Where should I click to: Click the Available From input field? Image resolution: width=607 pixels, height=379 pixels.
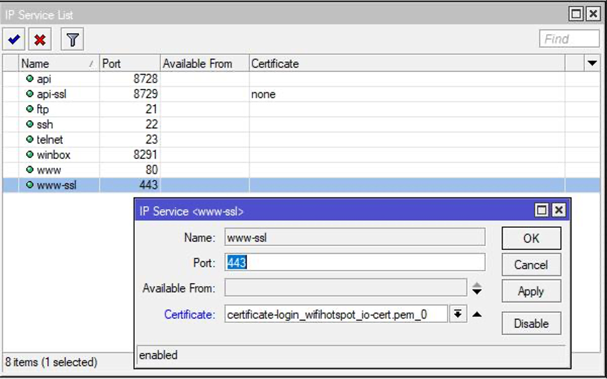[x=346, y=288]
